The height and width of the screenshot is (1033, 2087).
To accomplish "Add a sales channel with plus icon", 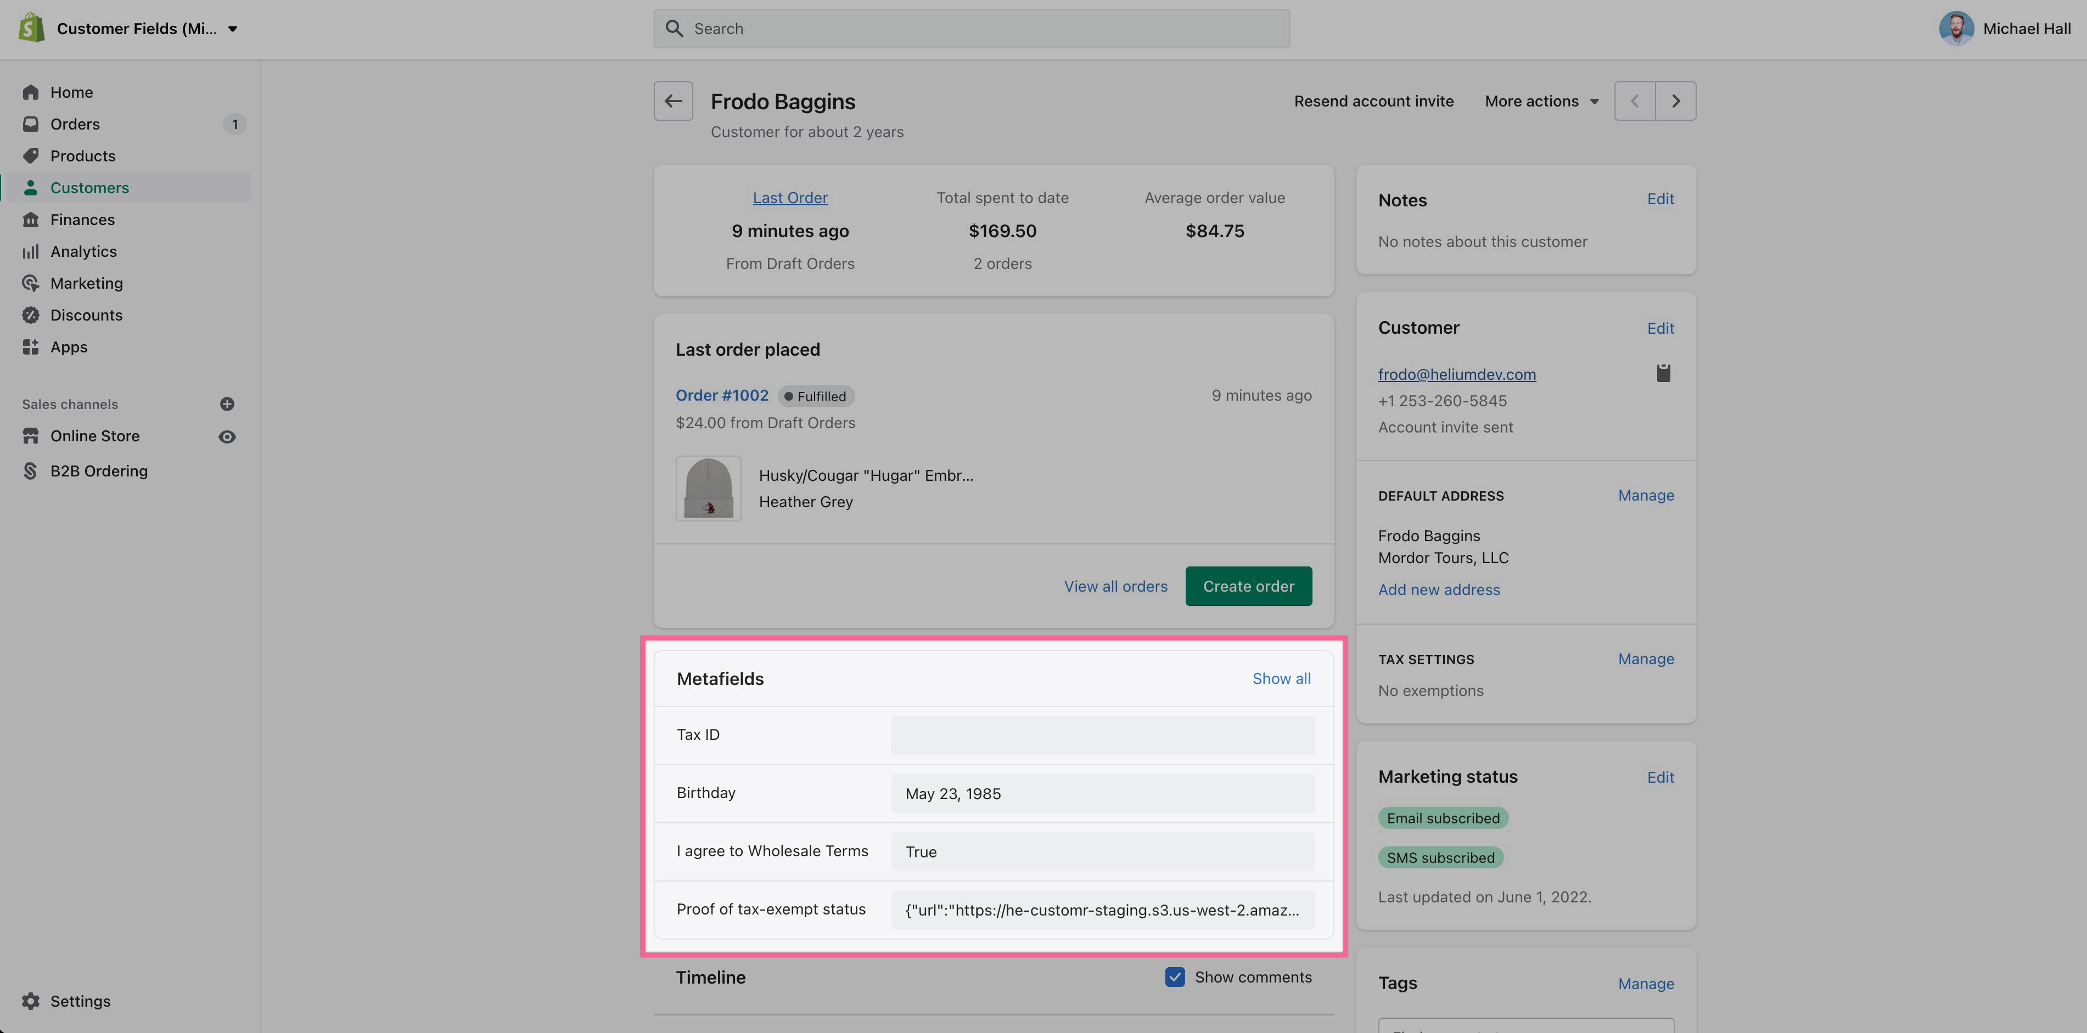I will [x=227, y=403].
